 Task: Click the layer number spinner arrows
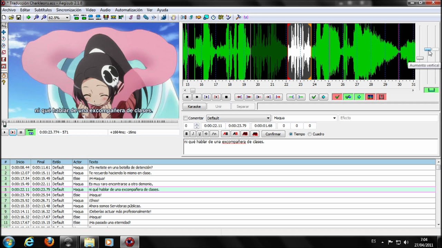pos(196,126)
